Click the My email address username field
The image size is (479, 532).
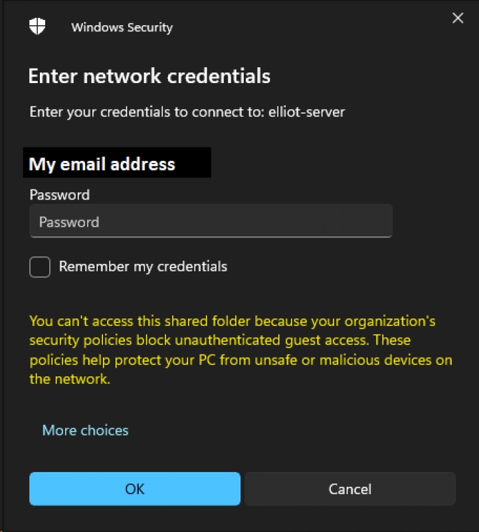pyautogui.click(x=117, y=162)
